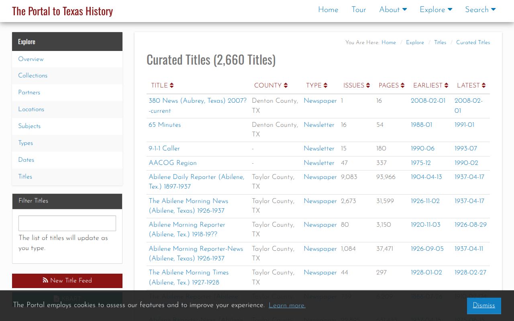Select Collections in the sidebar
Image resolution: width=514 pixels, height=321 pixels.
67,75
